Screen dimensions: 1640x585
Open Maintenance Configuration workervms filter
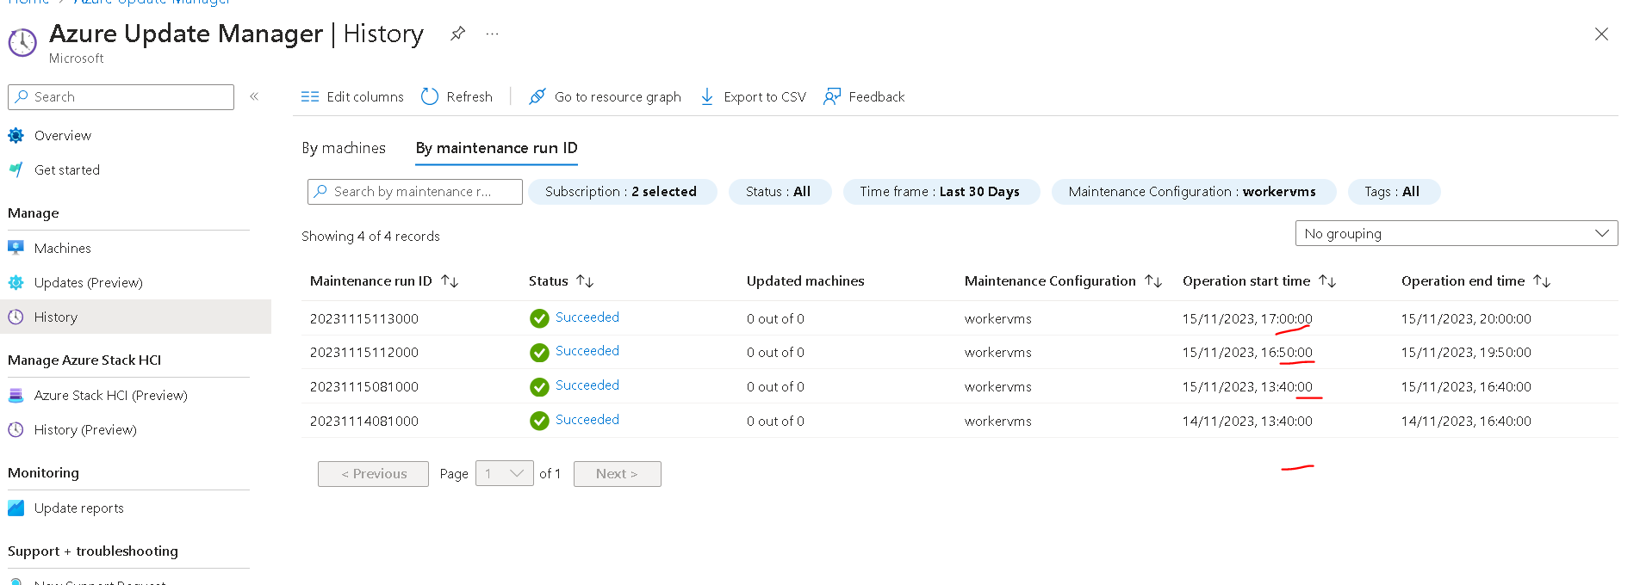[1193, 192]
